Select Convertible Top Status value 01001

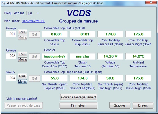(x=55, y=34)
